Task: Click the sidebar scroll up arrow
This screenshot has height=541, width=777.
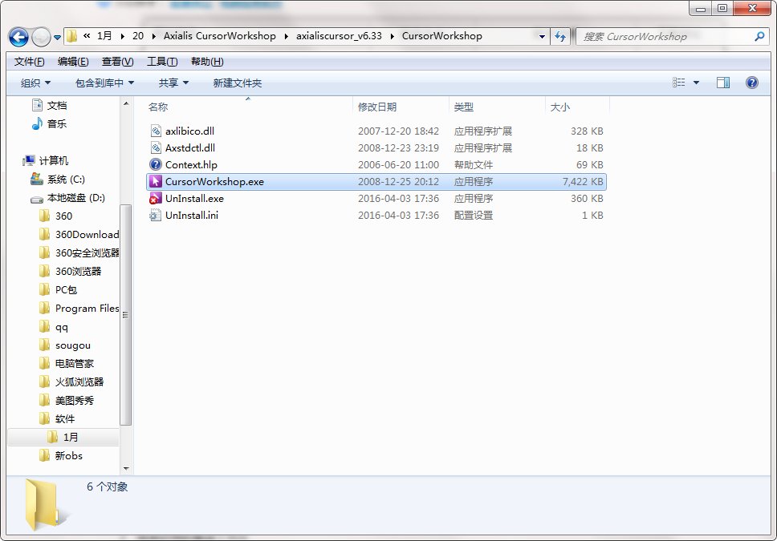Action: 126,103
